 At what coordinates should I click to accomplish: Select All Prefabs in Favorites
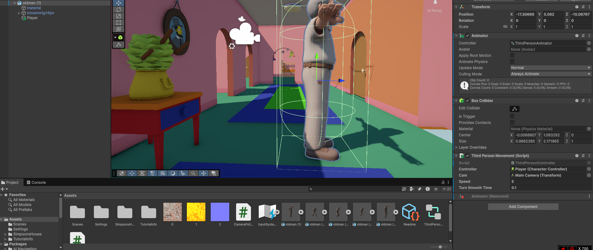(23, 210)
